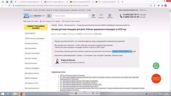
Task: Open the Статьи top menu link
Action: tap(88, 10)
